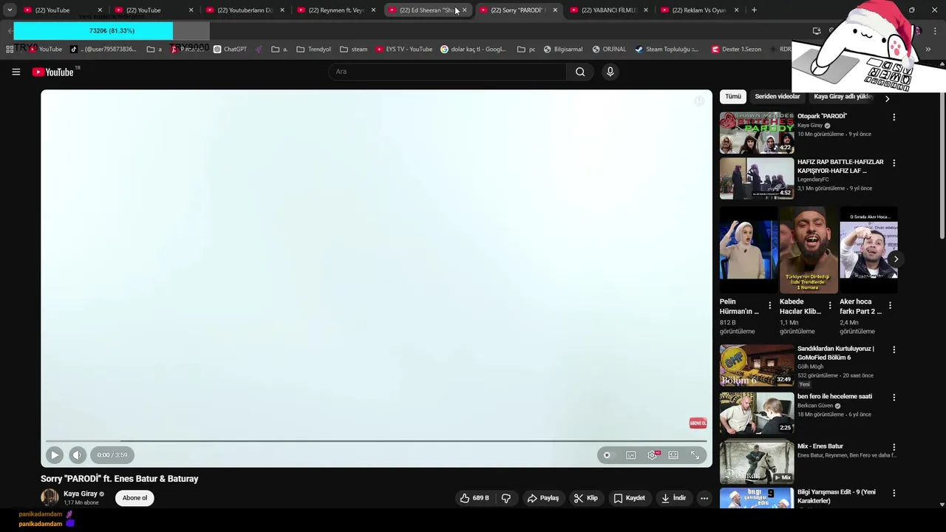The width and height of the screenshot is (946, 532).
Task: Click the search magnifier button
Action: click(580, 72)
